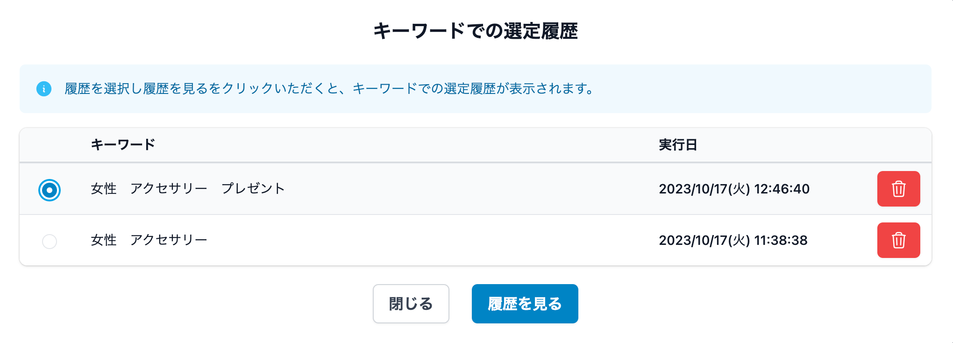Click the date 2023/10/17(火) 11:38:38
The image size is (953, 343).
point(733,240)
